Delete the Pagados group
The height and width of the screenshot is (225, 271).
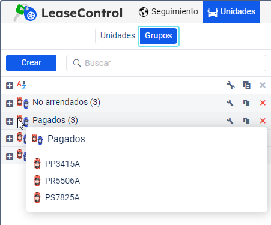[263, 121]
